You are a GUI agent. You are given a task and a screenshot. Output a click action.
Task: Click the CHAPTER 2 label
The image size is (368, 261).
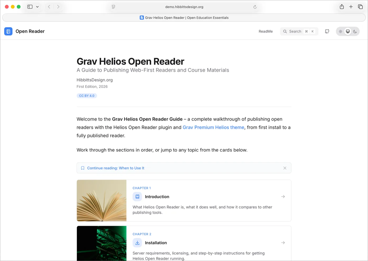[142, 234]
